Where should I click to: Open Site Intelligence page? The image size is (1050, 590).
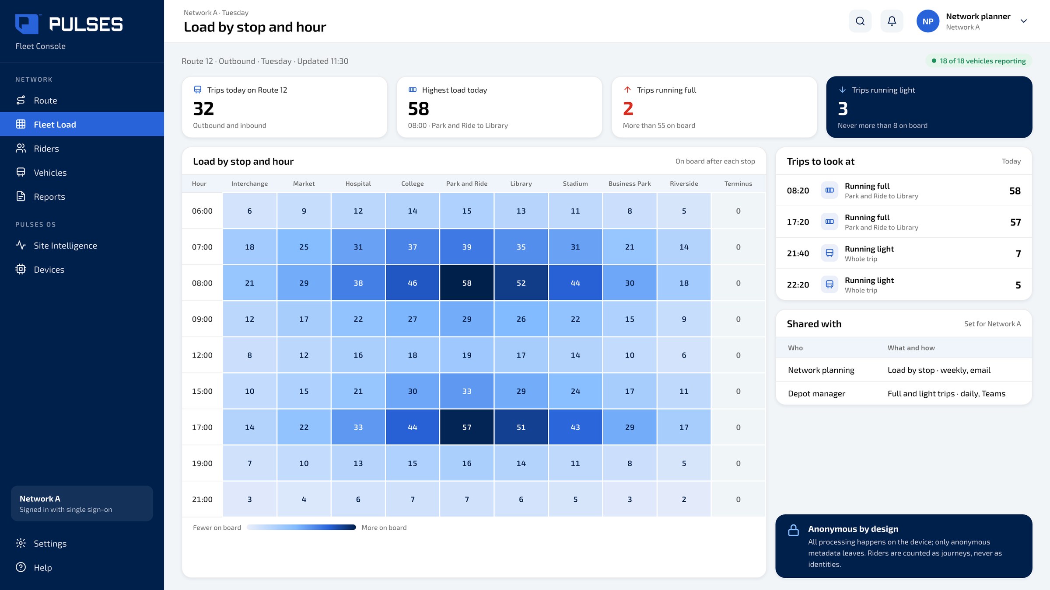[x=82, y=246]
